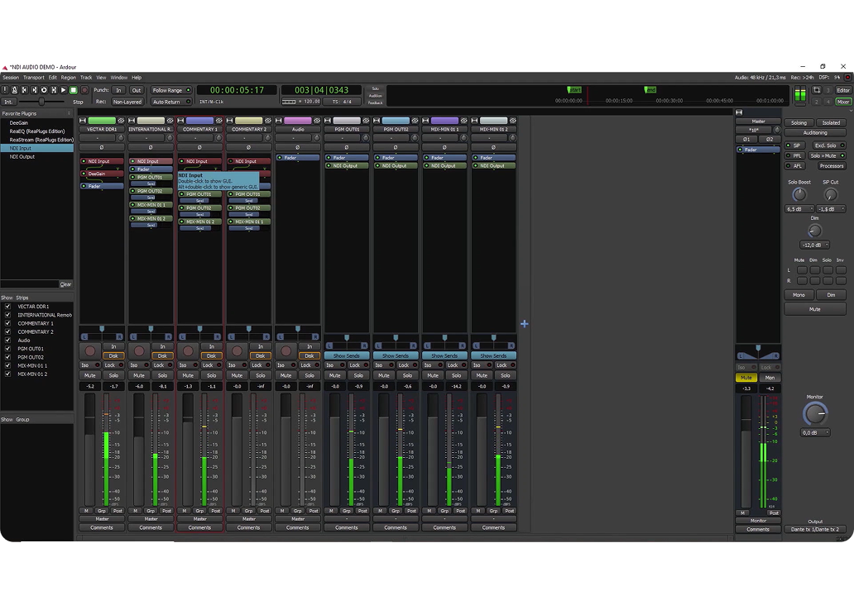854x605 pixels.
Task: Click Show Sends on PGM OUT01
Action: coord(347,355)
